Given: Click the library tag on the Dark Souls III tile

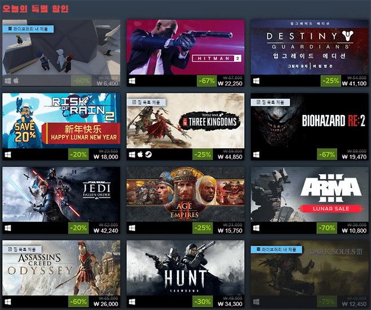Looking at the screenshot, I should (276, 250).
